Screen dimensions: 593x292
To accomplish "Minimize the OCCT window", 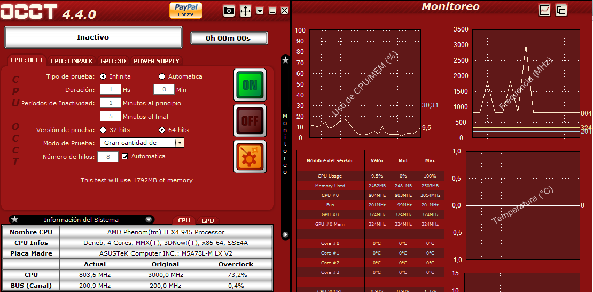I will coord(272,11).
